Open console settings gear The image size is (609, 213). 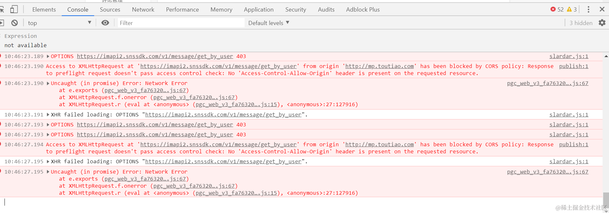pyautogui.click(x=602, y=23)
